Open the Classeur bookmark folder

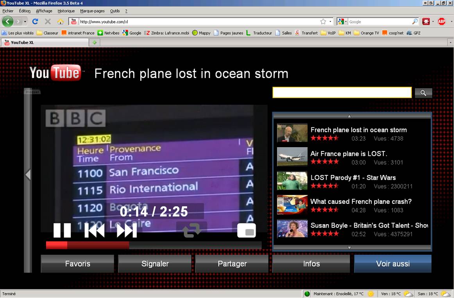point(48,33)
